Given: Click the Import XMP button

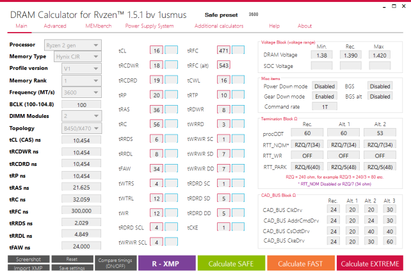Looking at the screenshot, I should click(28, 268).
